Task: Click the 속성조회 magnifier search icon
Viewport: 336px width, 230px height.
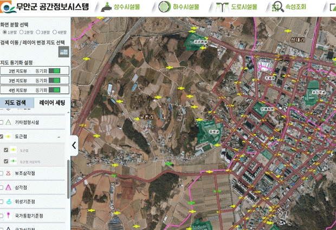Action: pyautogui.click(x=278, y=8)
